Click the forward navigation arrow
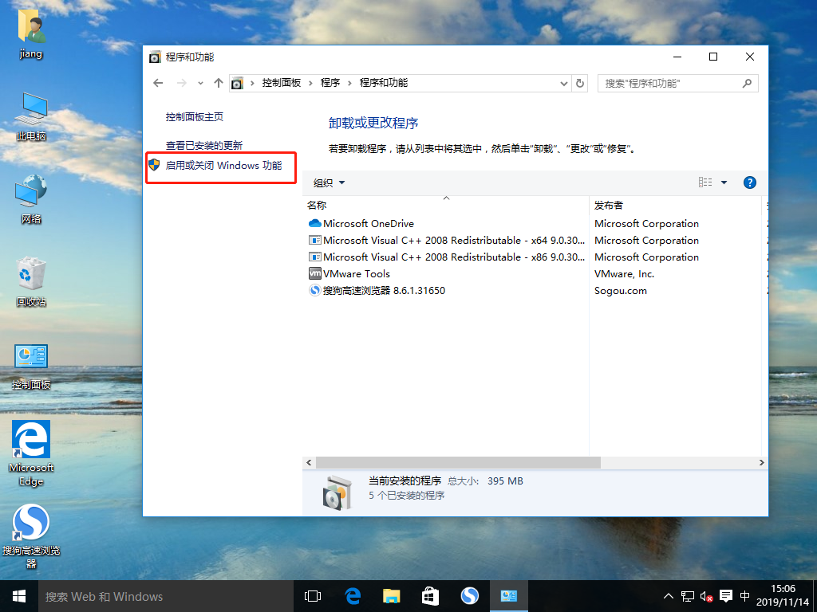 [181, 83]
